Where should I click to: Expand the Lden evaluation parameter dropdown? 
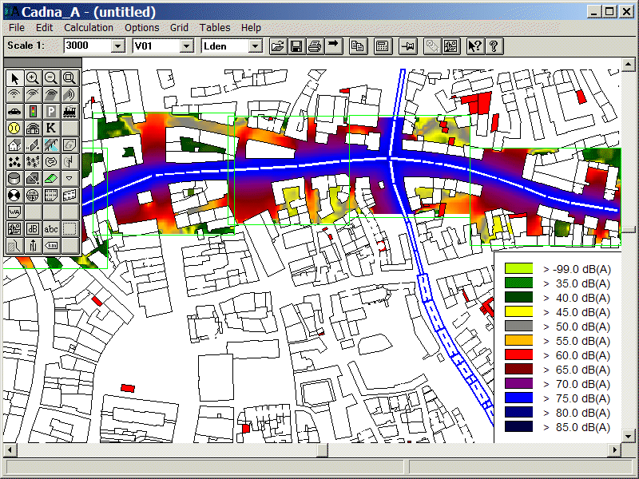[255, 46]
